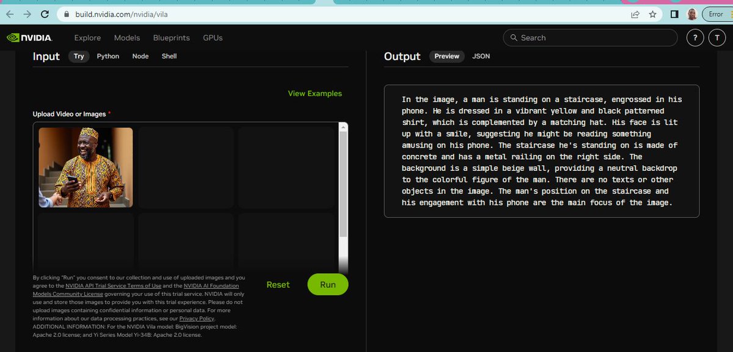Click the Input section heading
The height and width of the screenshot is (352, 733).
click(x=46, y=56)
